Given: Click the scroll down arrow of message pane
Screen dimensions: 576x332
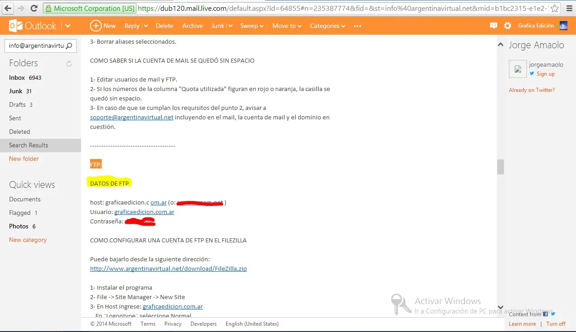Looking at the screenshot, I should pos(500,307).
